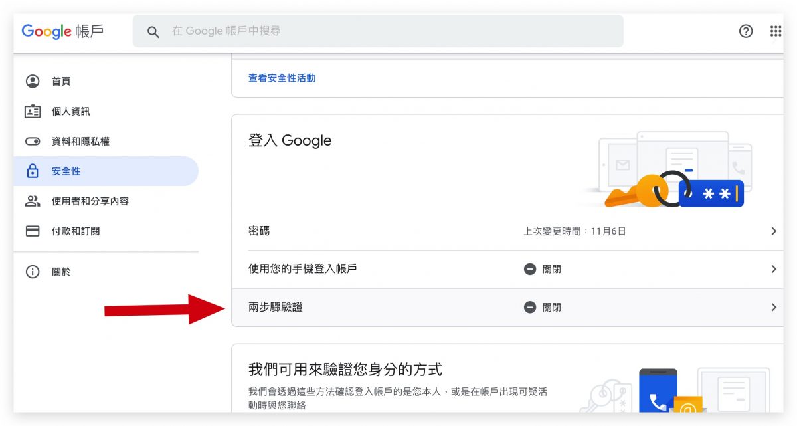Open the Google apps grid icon

[776, 31]
